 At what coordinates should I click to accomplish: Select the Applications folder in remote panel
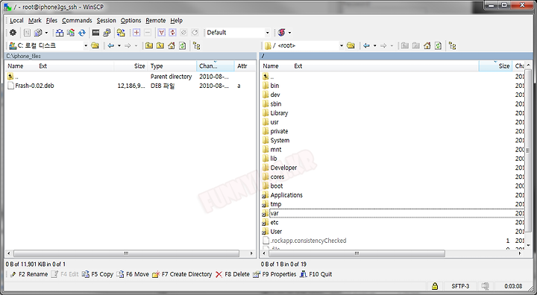click(x=286, y=195)
